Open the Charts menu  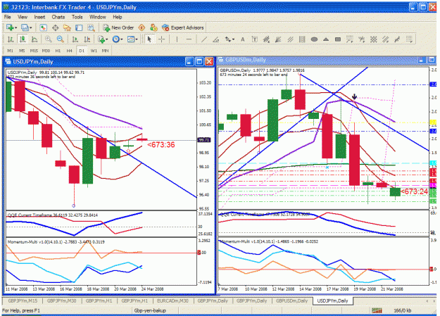click(58, 17)
